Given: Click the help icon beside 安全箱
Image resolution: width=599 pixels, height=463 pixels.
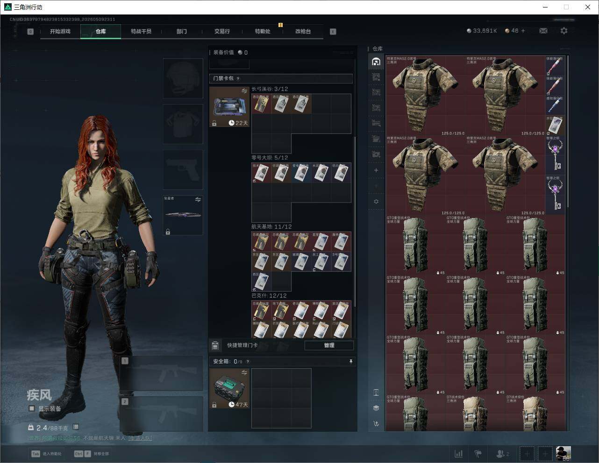Looking at the screenshot, I should (248, 361).
